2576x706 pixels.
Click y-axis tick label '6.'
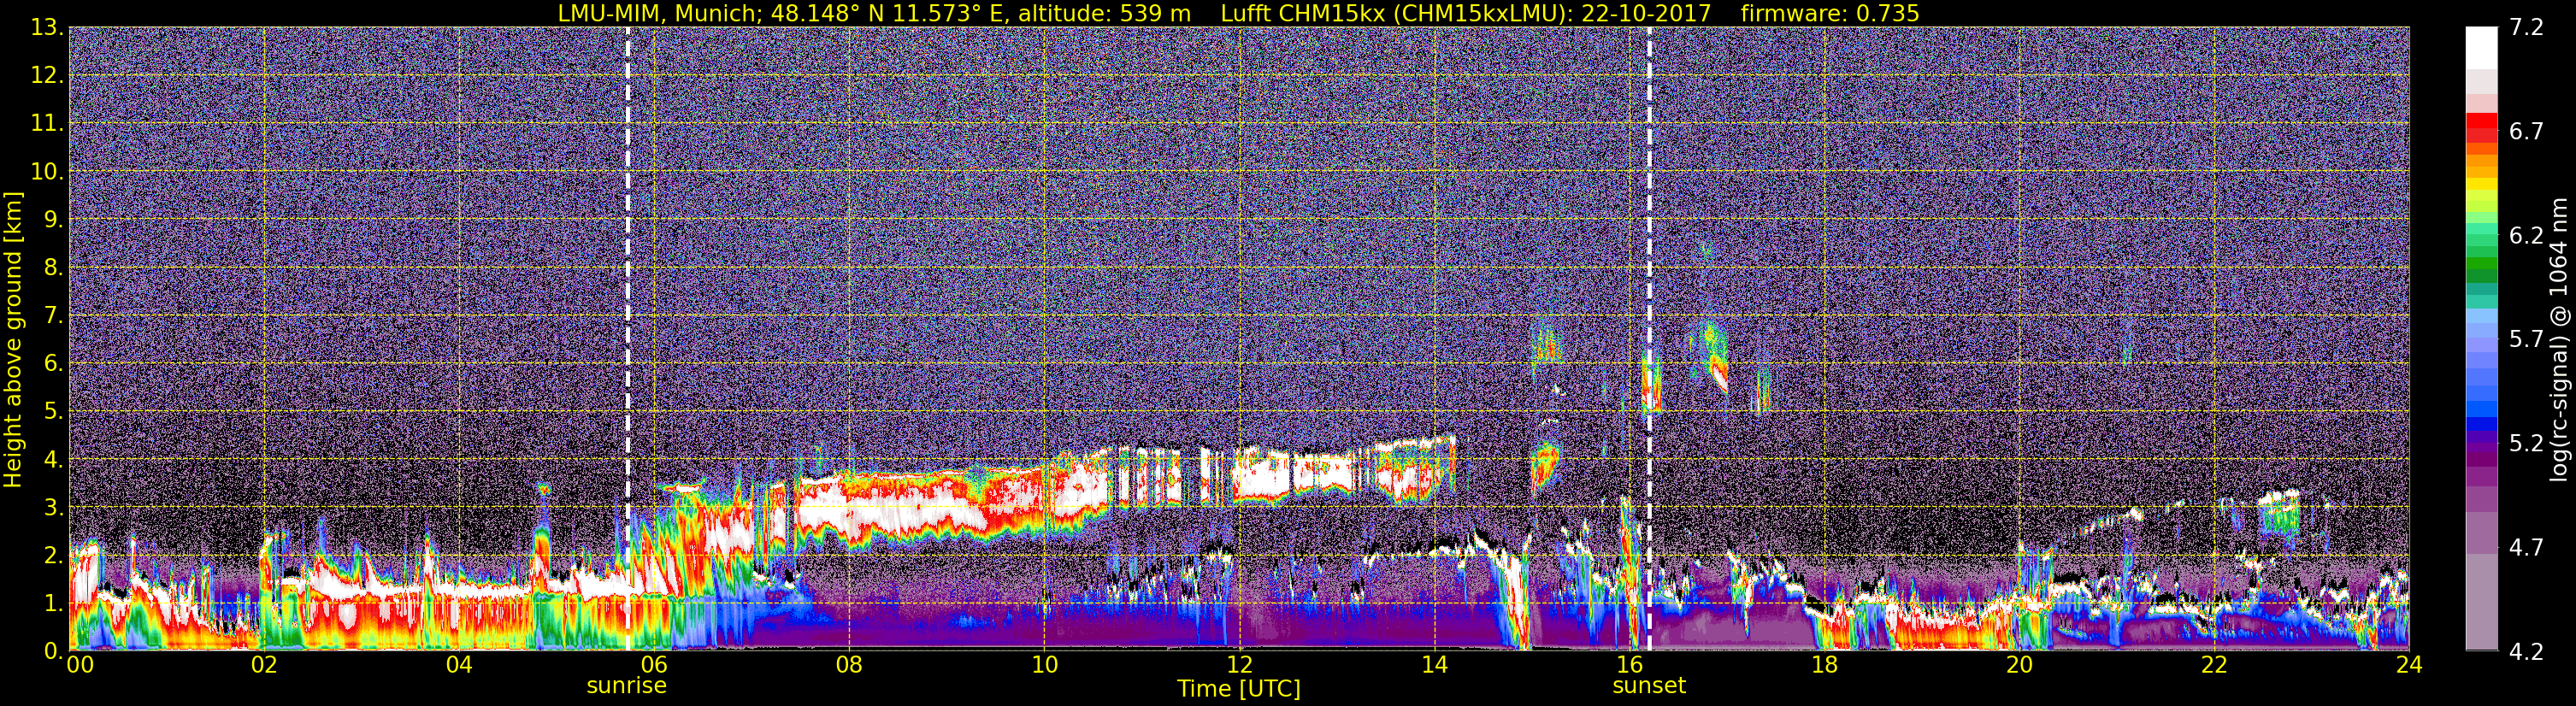53,364
